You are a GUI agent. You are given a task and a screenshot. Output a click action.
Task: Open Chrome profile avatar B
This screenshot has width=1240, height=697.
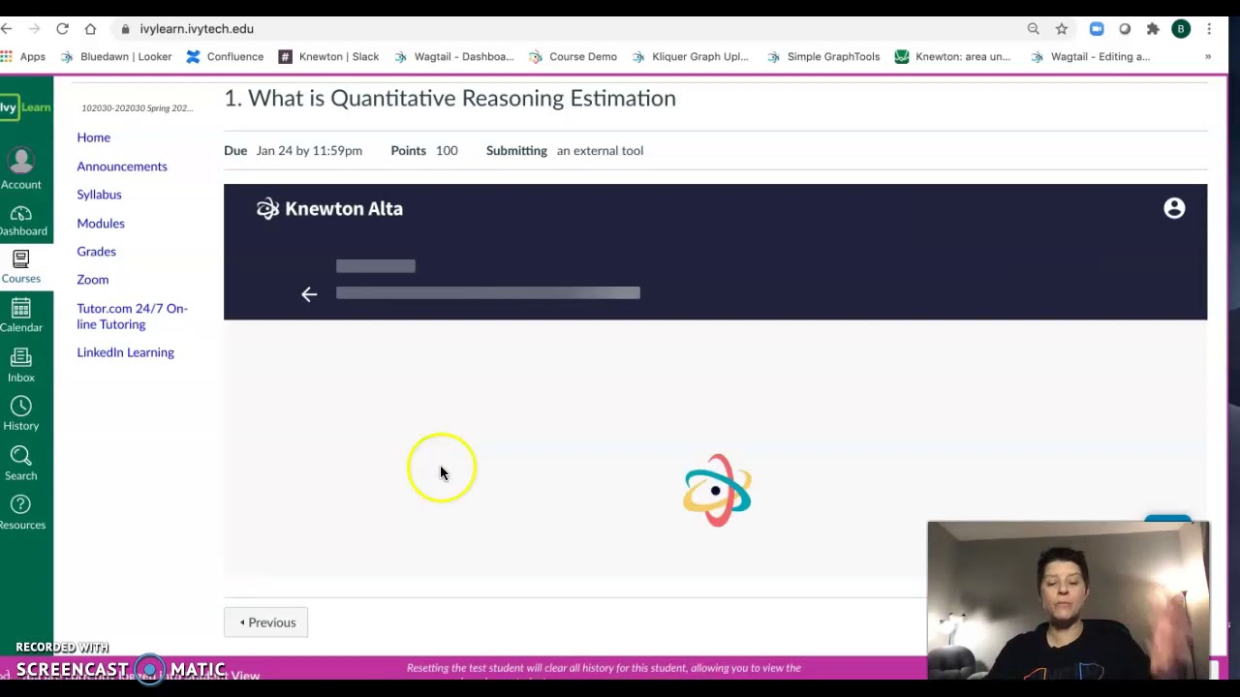(x=1181, y=29)
